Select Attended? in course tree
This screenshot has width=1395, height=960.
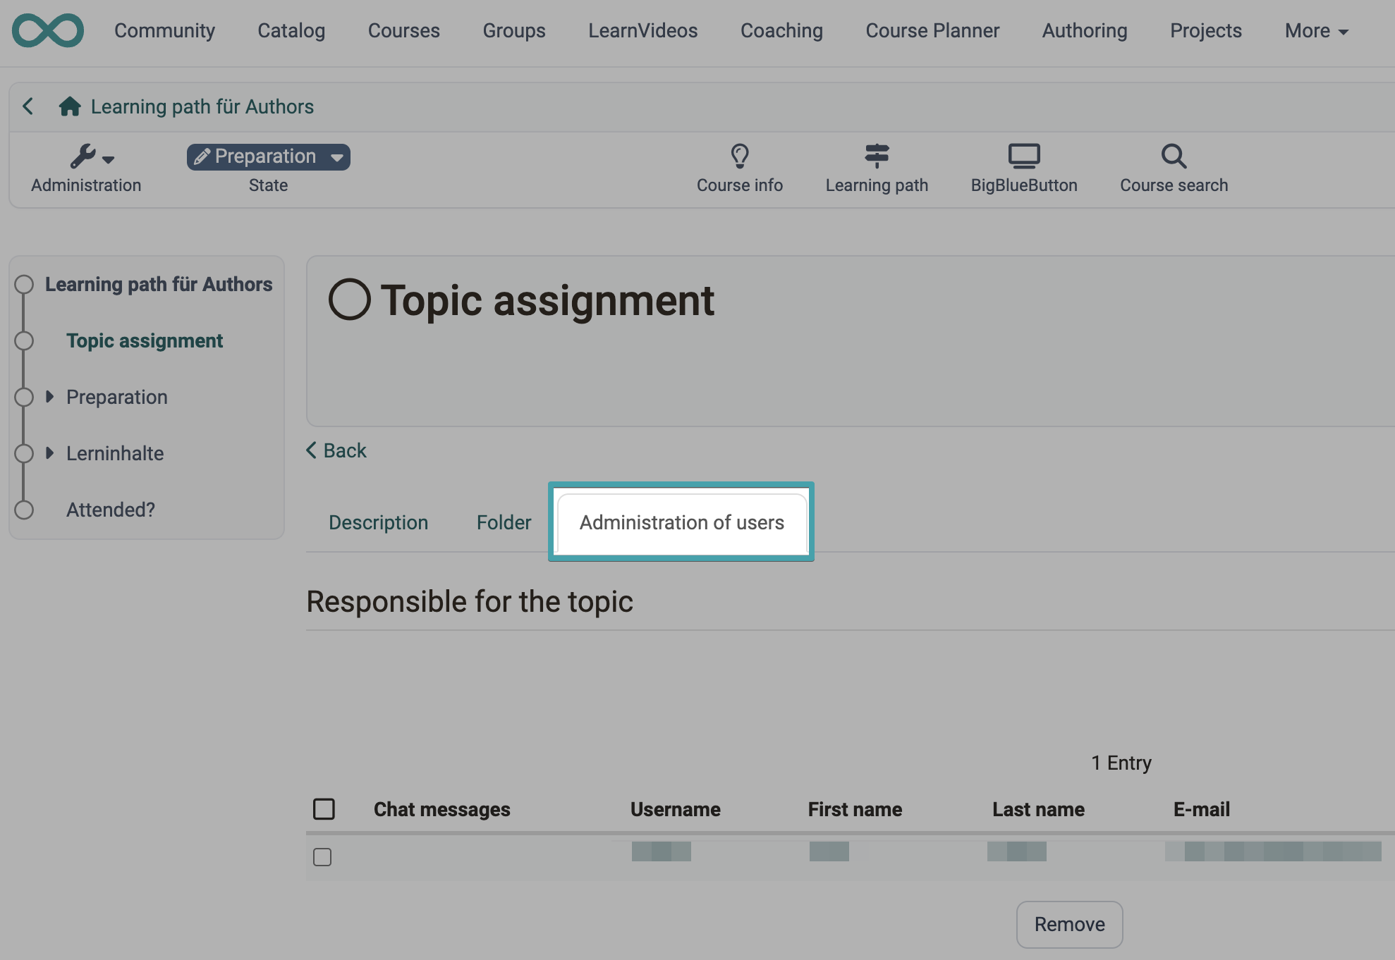(x=111, y=510)
